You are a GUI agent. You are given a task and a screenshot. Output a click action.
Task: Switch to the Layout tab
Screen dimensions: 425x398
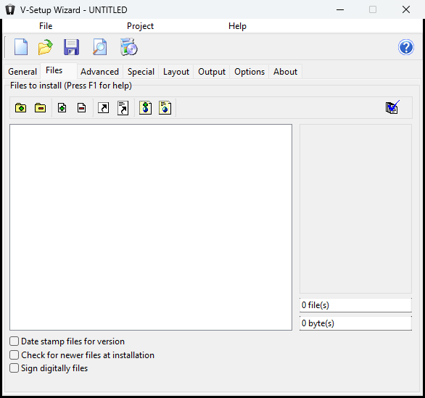176,72
